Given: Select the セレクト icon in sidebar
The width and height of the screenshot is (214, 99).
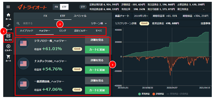Looking at the screenshot, I should pos(8,37).
